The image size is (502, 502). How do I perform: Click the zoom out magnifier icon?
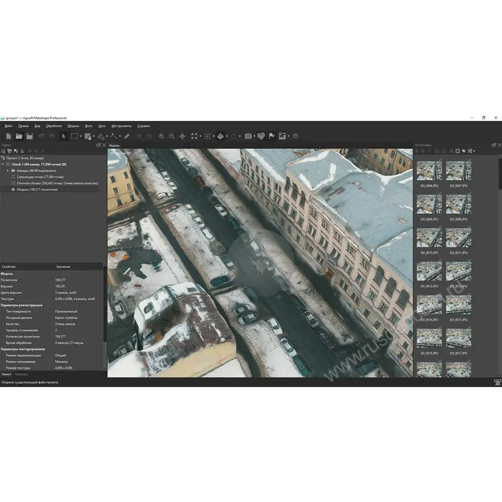pos(172,136)
